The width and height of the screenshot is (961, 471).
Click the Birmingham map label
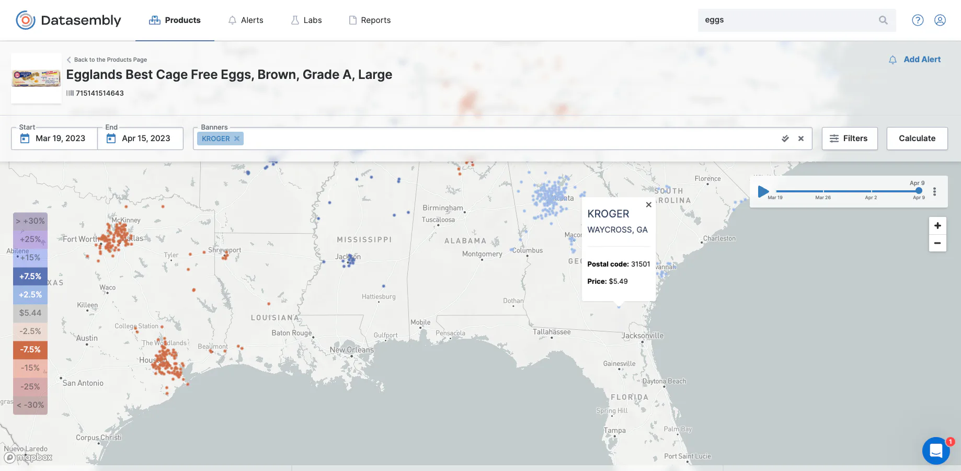[443, 208]
